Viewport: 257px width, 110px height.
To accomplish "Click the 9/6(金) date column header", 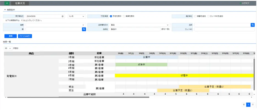I will click(x=121, y=53).
